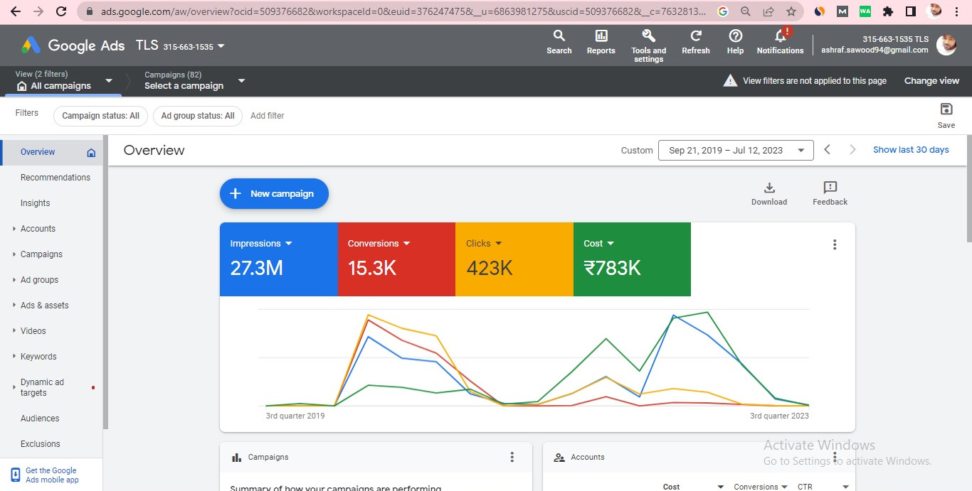Open Notifications bell icon
The height and width of the screenshot is (491, 972).
click(780, 41)
